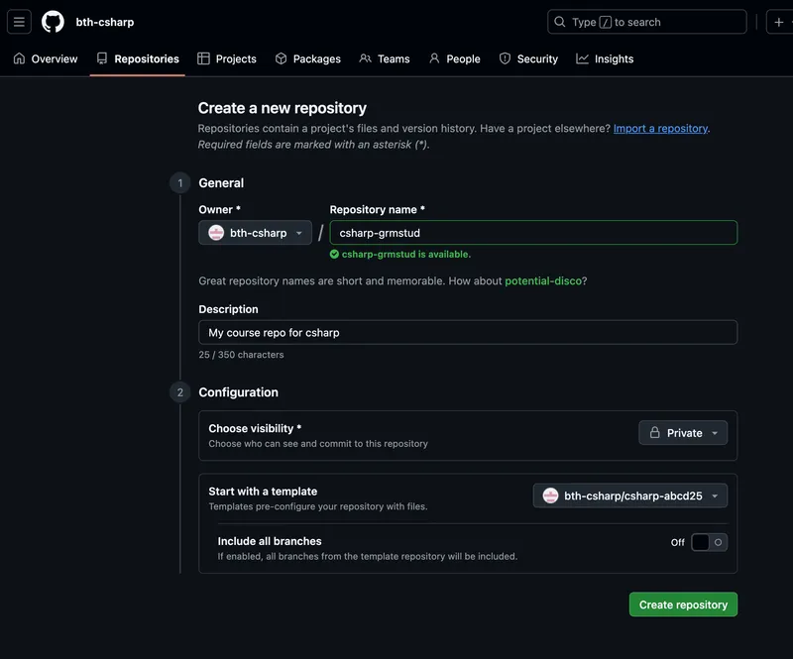Focus the Description text field
This screenshot has width=793, height=659.
pyautogui.click(x=468, y=332)
